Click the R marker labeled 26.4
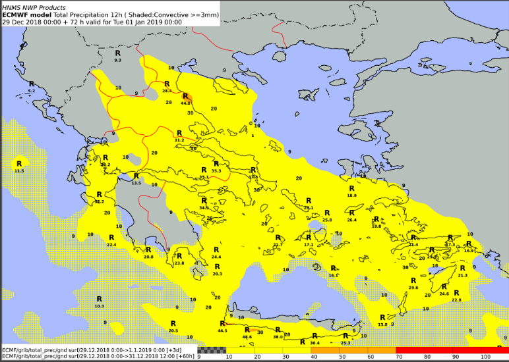Viewport: 509px width, 362px height. click(x=351, y=213)
